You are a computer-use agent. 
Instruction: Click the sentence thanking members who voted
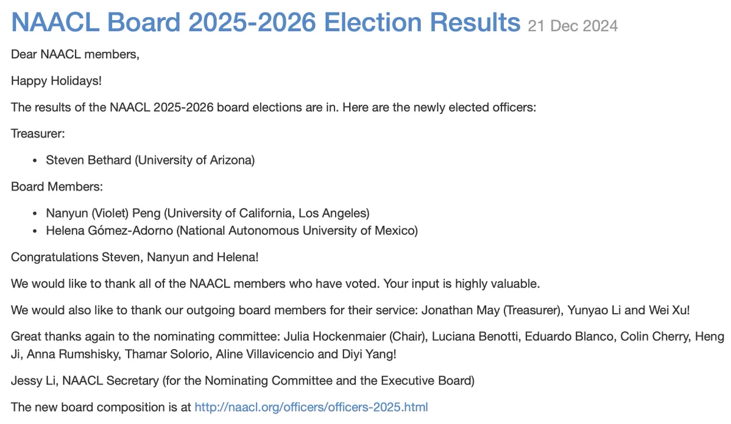point(276,284)
